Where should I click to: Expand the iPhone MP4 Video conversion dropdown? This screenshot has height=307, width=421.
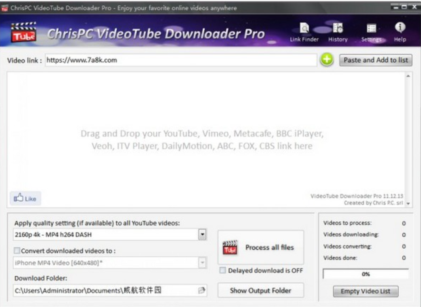coord(202,263)
